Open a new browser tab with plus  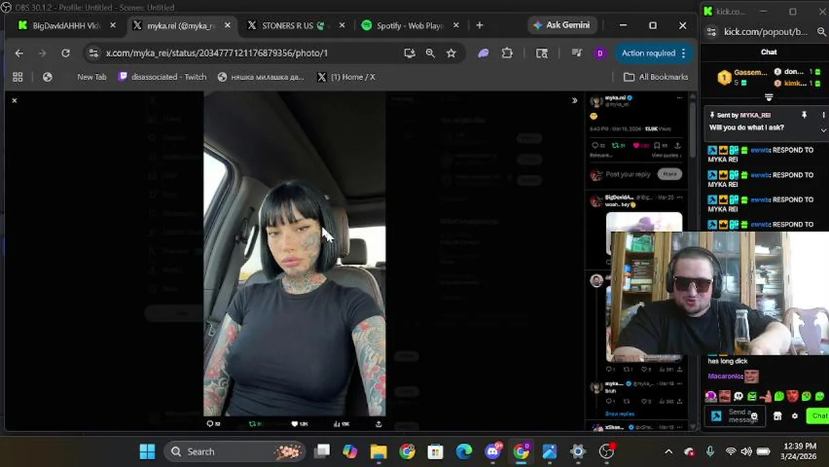click(479, 25)
